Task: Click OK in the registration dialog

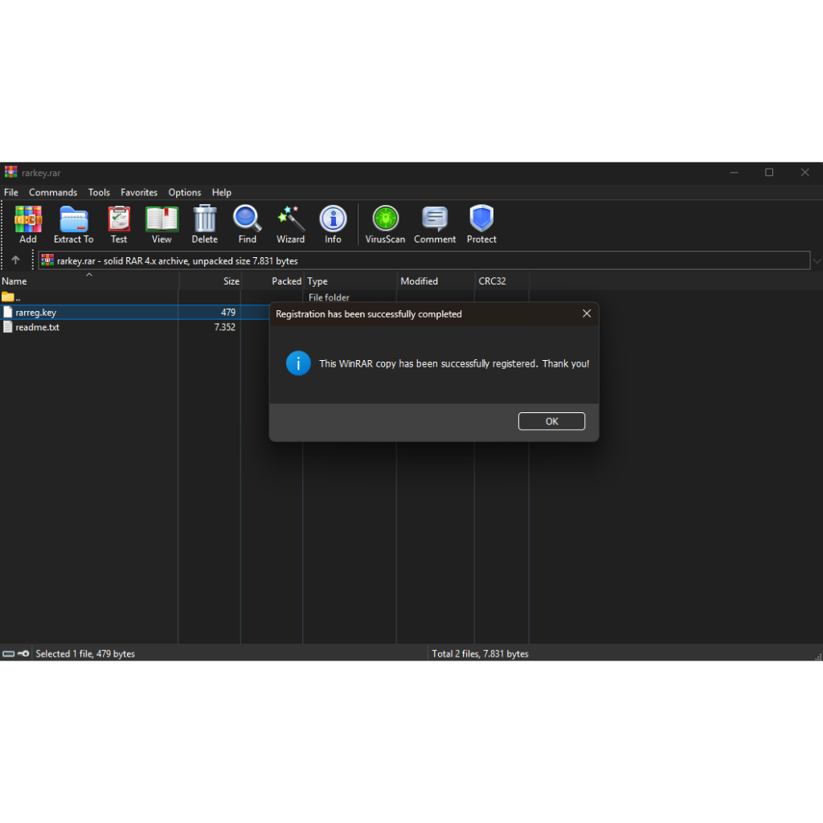Action: (551, 421)
